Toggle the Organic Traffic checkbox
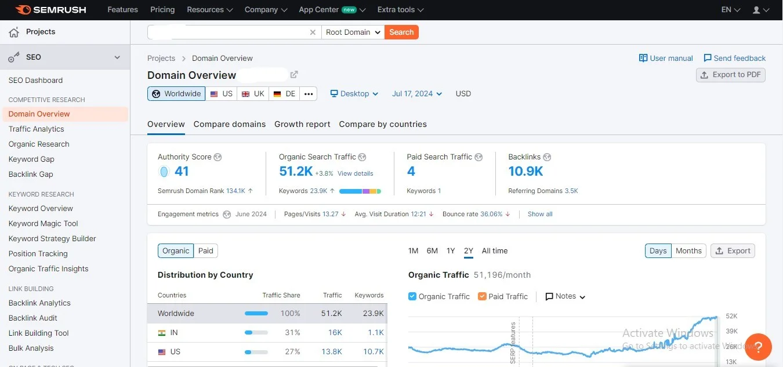The image size is (783, 367). (x=412, y=296)
